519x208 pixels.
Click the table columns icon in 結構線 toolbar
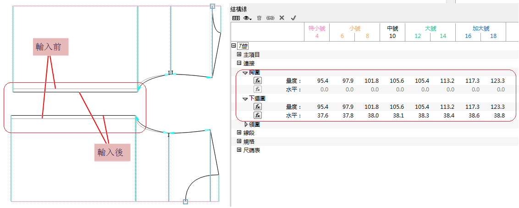236,18
